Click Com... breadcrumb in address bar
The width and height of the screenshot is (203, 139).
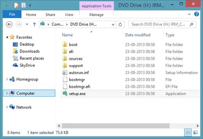(x=58, y=24)
